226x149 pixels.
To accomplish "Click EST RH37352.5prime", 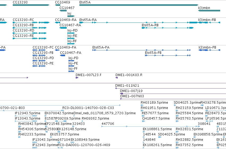I will tap(189, 145).
